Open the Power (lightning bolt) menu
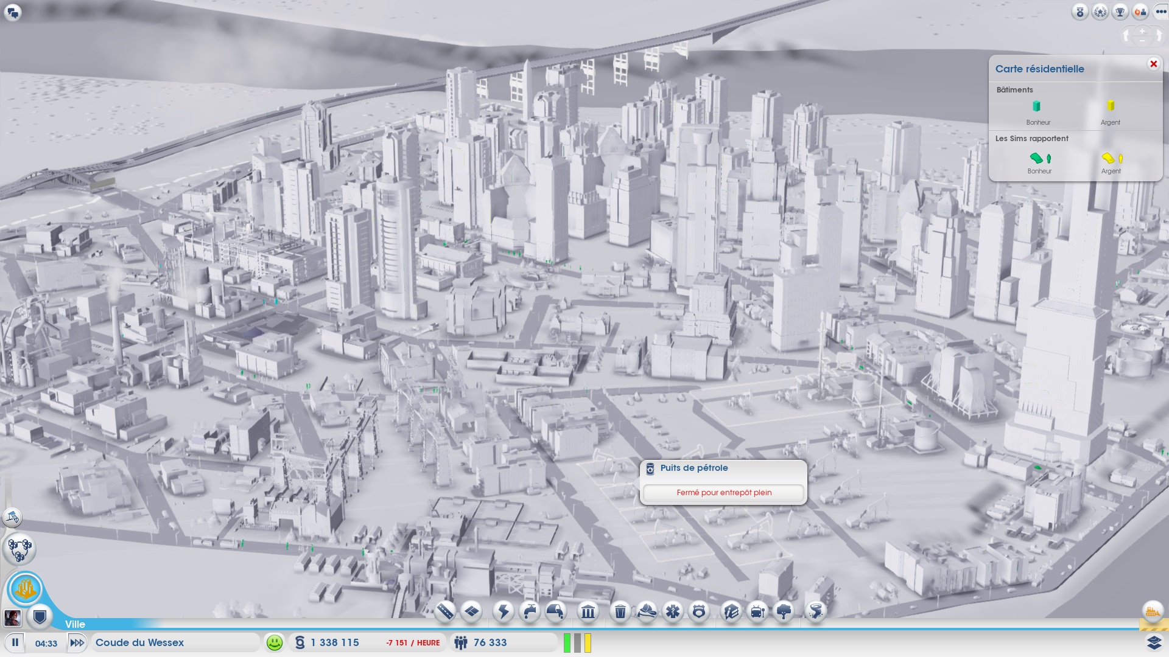 tap(504, 611)
